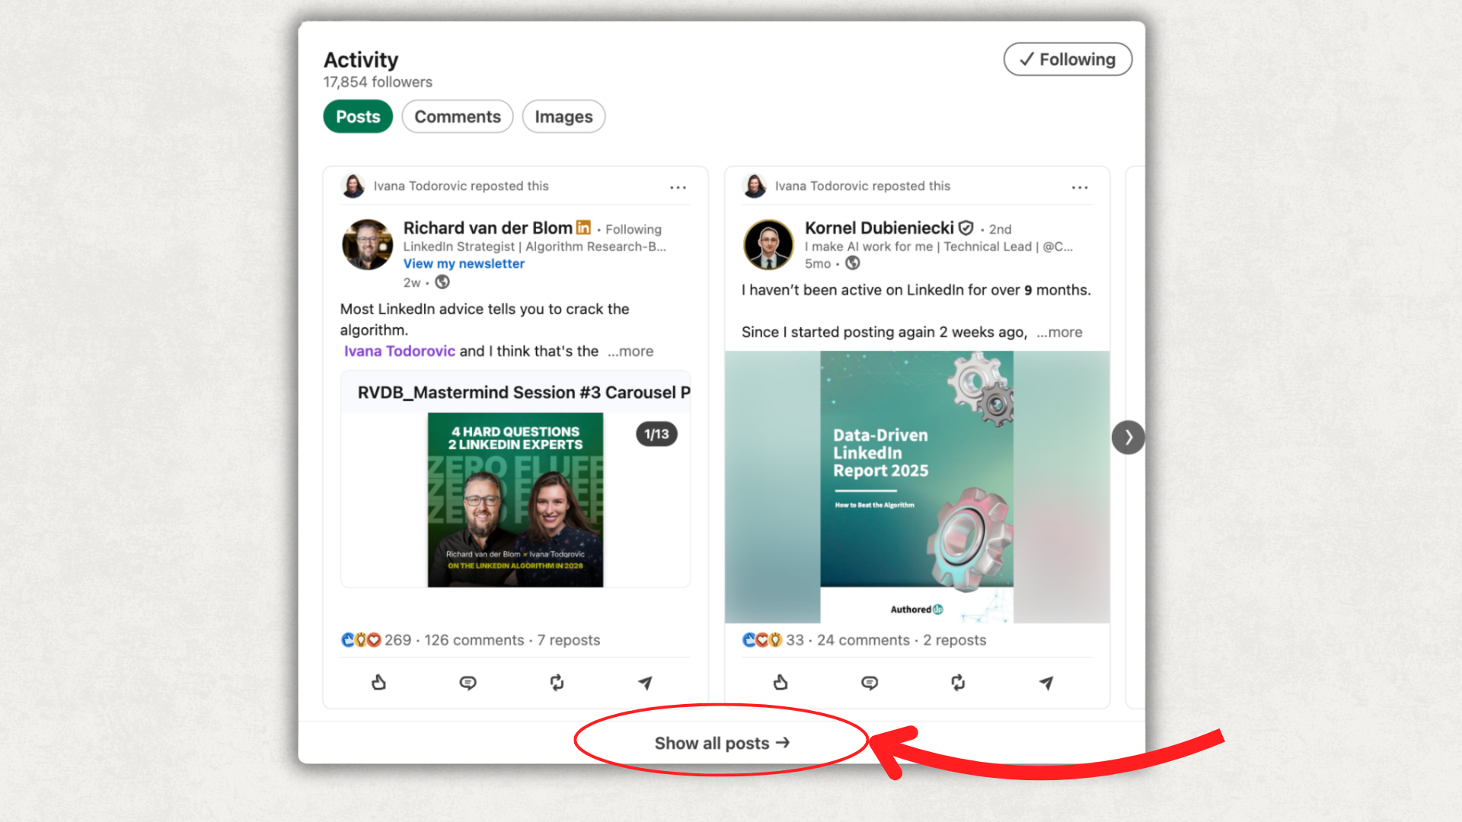
Task: Open Richard van der Blom's name link
Action: (x=487, y=228)
